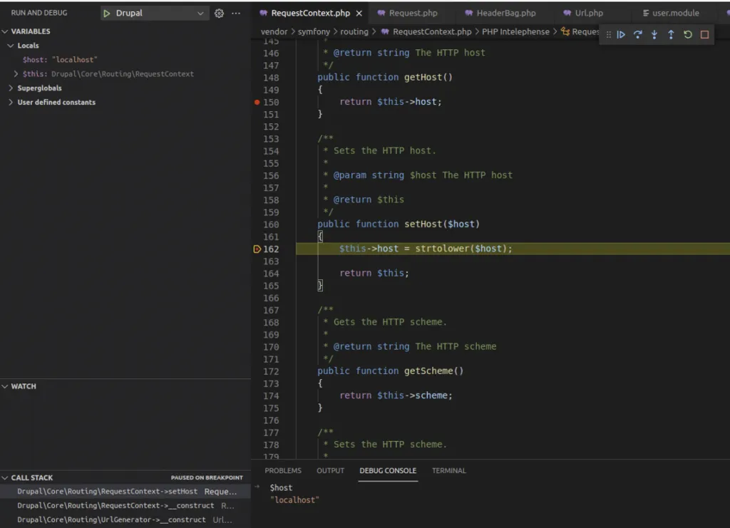Click PHP Intelephense in the breadcrumb
This screenshot has height=528, width=730.
pyautogui.click(x=515, y=31)
